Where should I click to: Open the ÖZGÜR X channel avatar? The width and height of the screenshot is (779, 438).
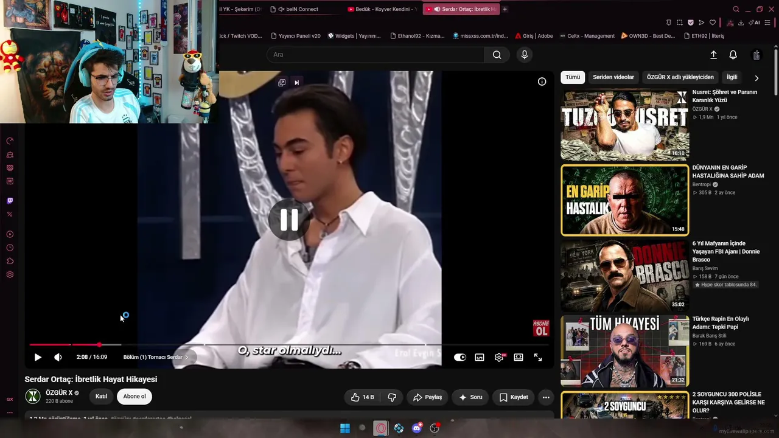[33, 397]
